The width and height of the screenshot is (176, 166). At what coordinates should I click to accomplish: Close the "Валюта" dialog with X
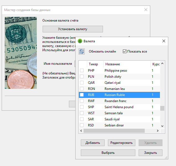(x=164, y=41)
